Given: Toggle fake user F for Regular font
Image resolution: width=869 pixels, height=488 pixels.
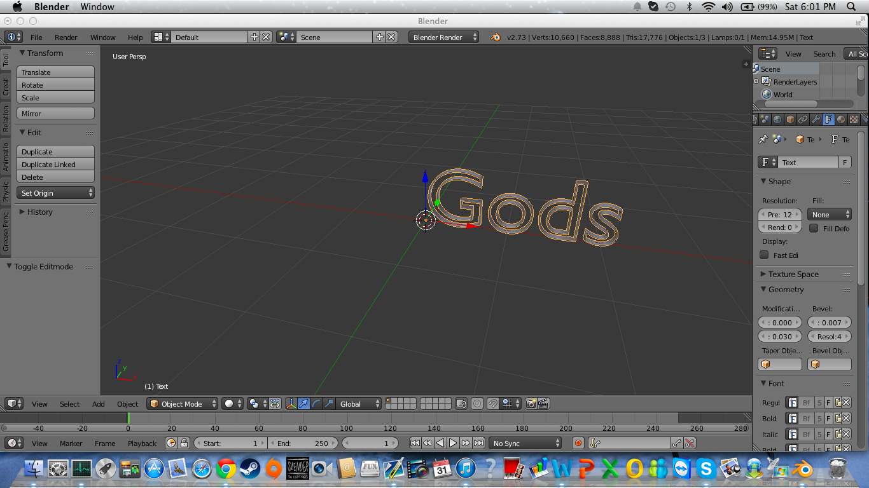Looking at the screenshot, I should tap(828, 402).
